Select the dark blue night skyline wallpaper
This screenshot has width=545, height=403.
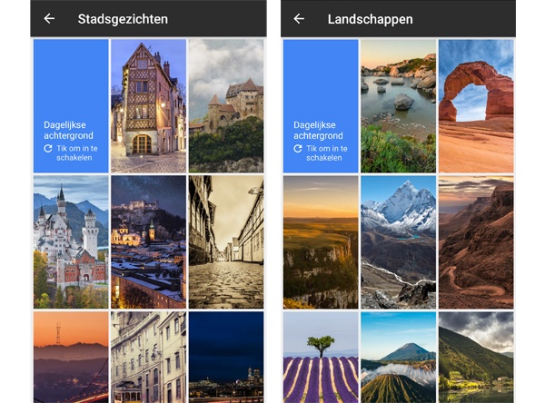226,357
